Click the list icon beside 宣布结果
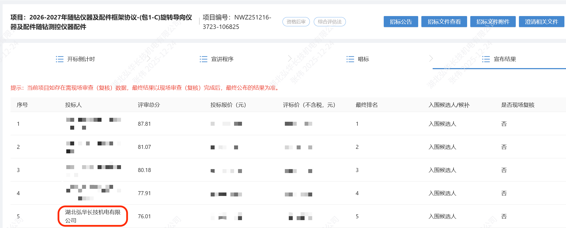This screenshot has height=228, width=566. point(486,59)
